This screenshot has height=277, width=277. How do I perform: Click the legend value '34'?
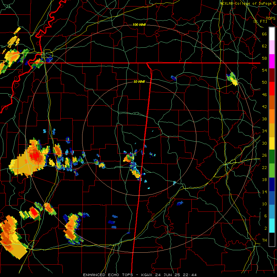click(264, 131)
